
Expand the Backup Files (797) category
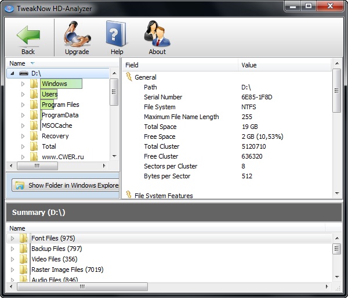pos(13,249)
